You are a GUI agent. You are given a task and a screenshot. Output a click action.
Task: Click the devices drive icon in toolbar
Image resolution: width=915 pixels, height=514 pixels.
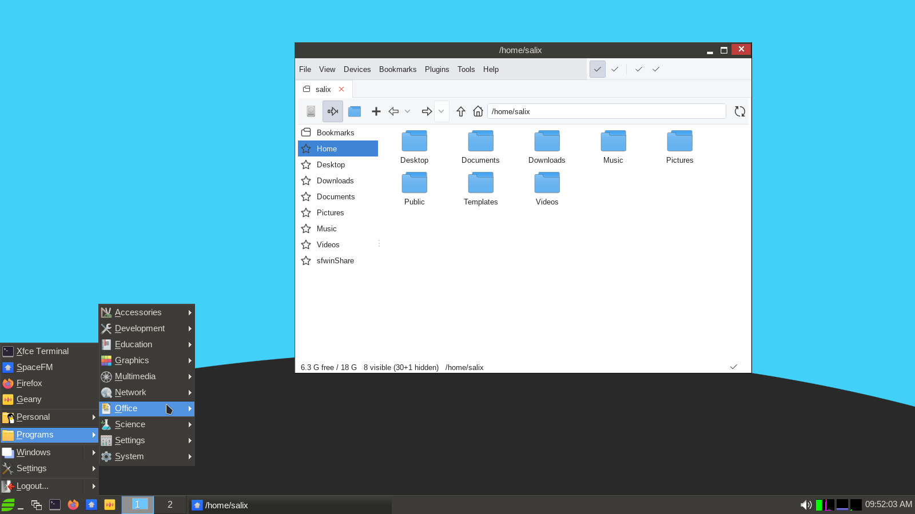tap(311, 111)
